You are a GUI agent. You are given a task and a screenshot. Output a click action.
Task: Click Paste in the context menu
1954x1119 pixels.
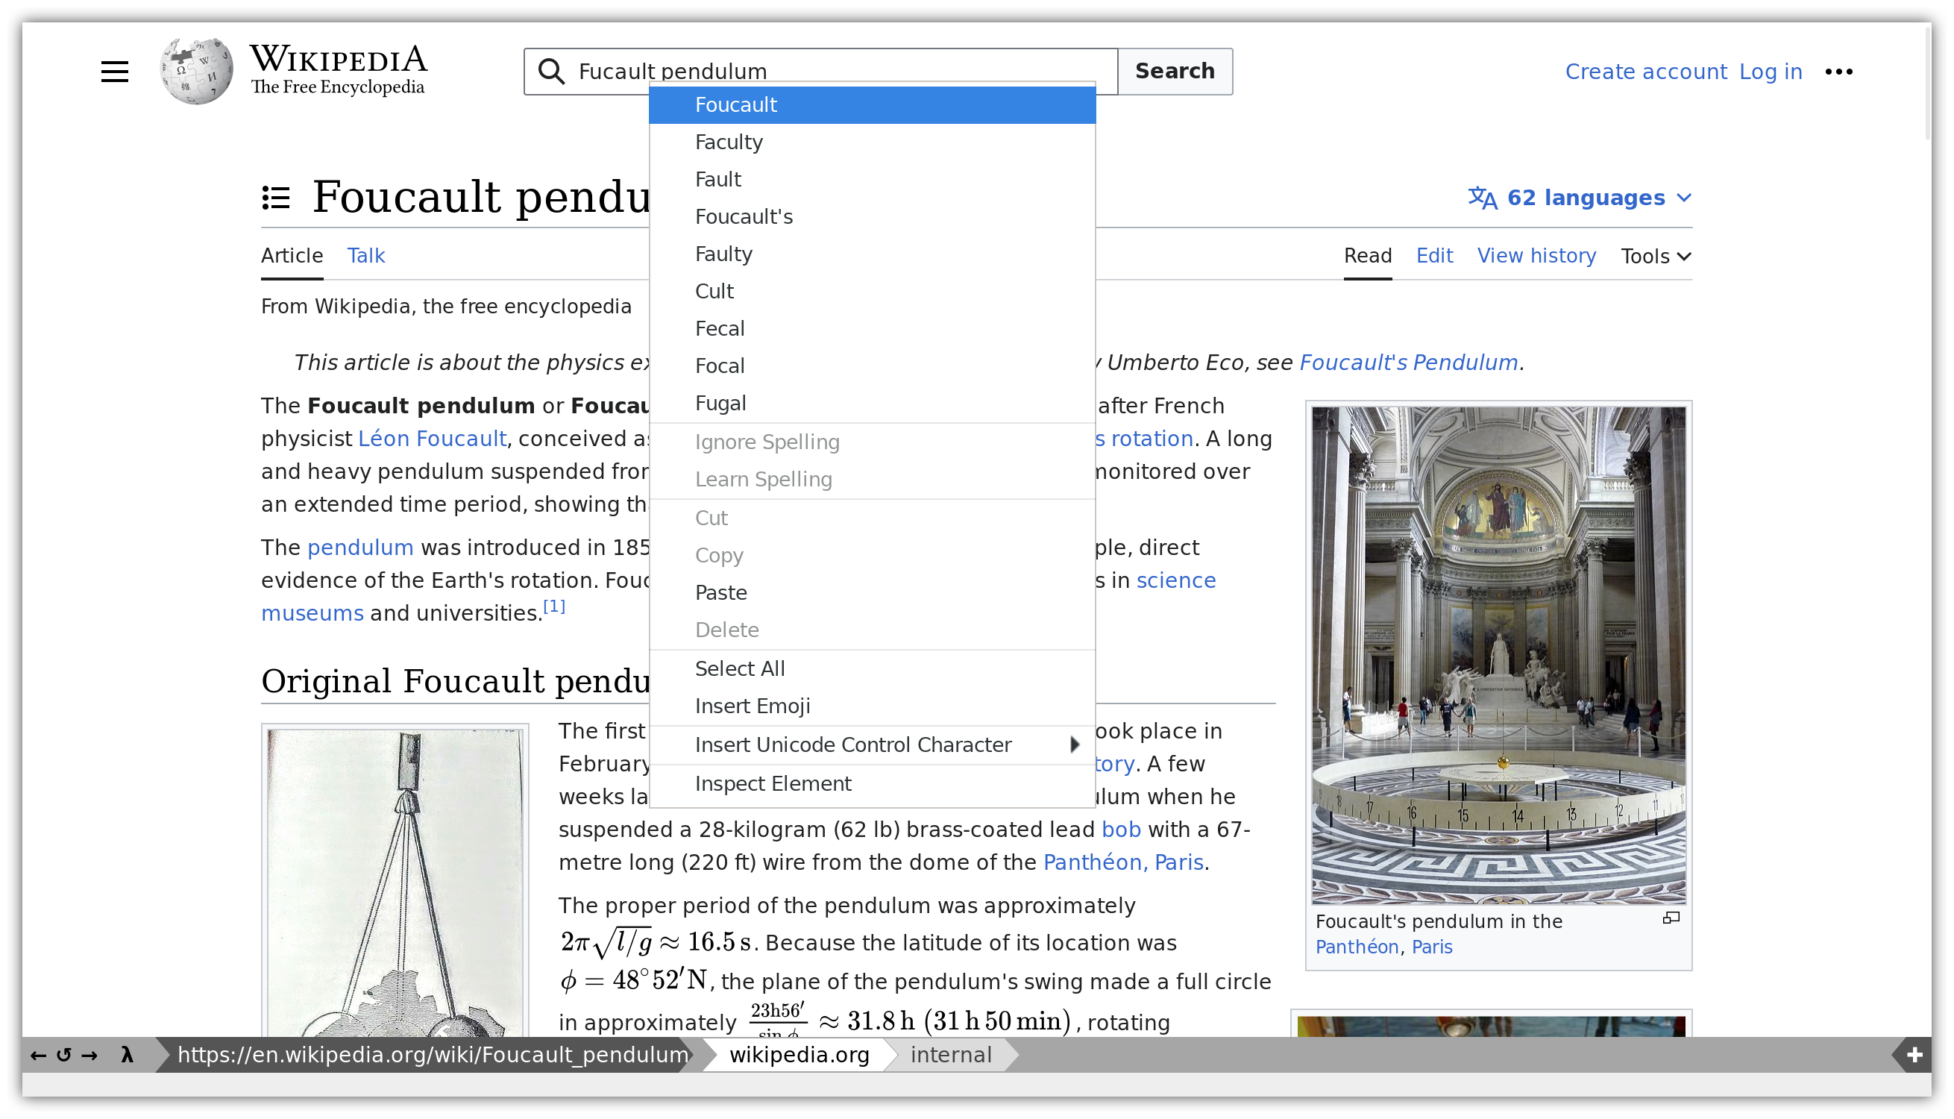tap(872, 592)
